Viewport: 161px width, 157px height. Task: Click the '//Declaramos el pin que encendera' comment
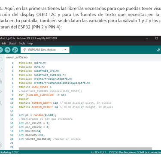46,119
